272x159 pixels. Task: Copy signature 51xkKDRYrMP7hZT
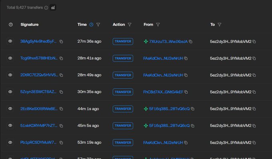(61, 126)
